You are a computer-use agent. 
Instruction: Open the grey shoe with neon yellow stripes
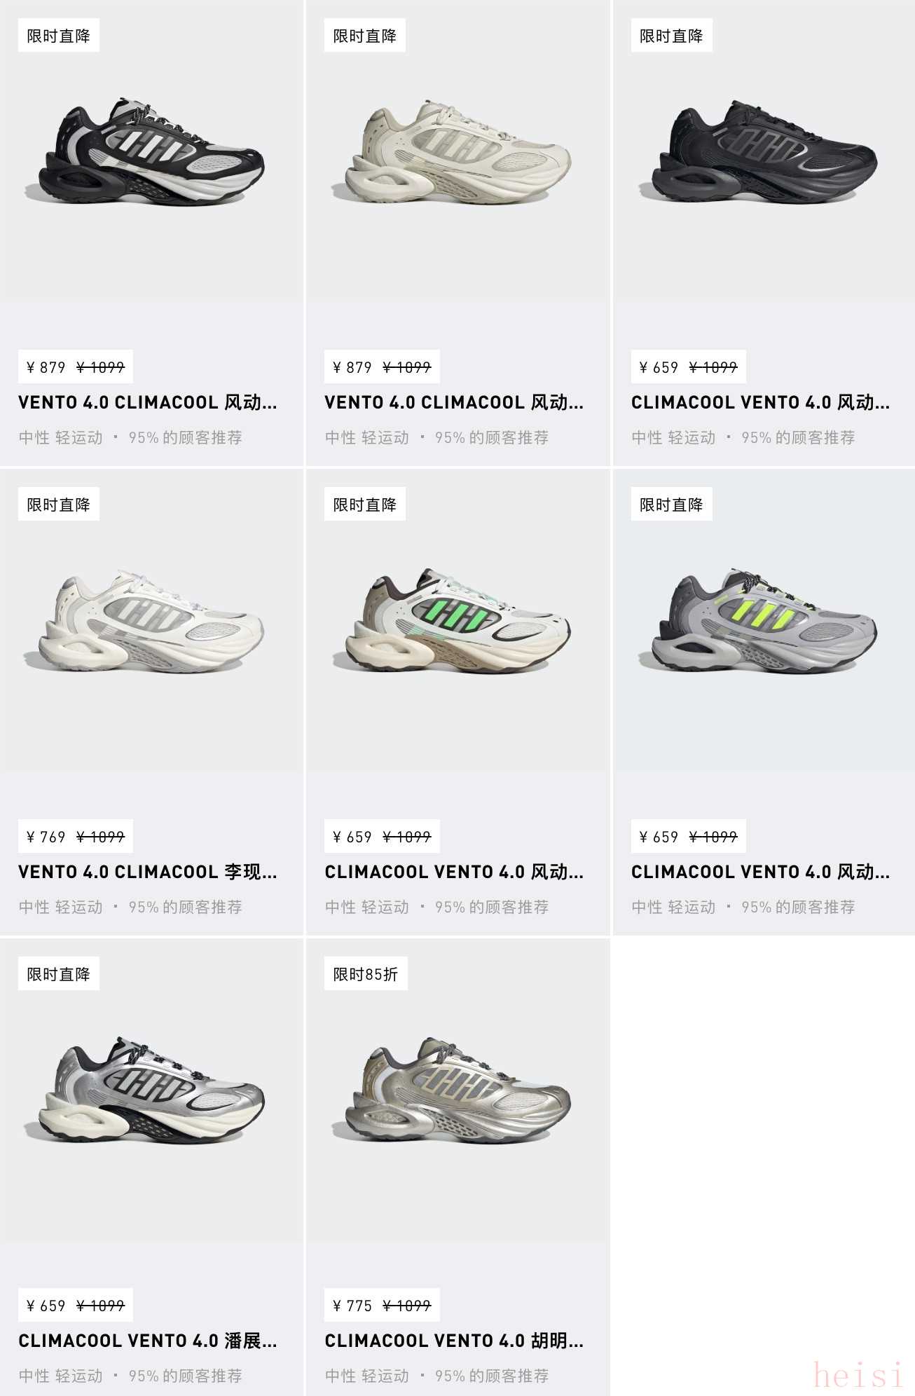click(x=758, y=621)
